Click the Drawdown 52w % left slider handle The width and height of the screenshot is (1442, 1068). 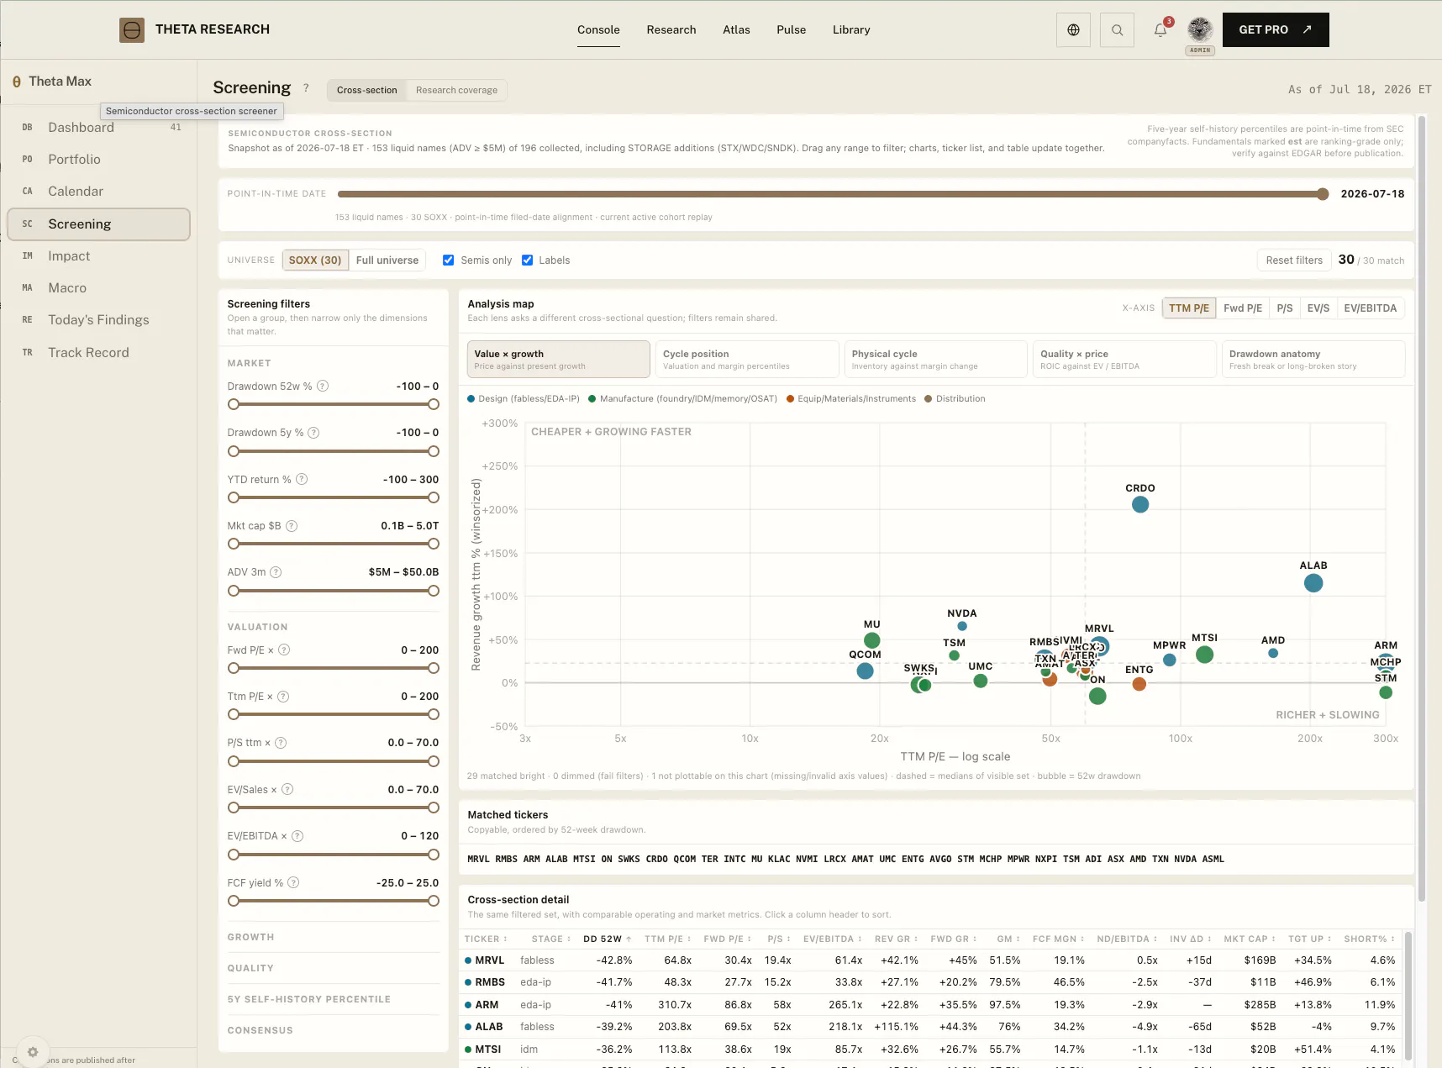point(234,405)
